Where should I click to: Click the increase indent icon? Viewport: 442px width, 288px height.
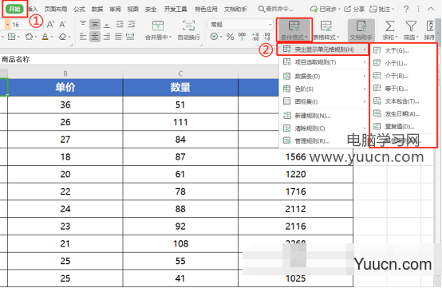click(132, 25)
